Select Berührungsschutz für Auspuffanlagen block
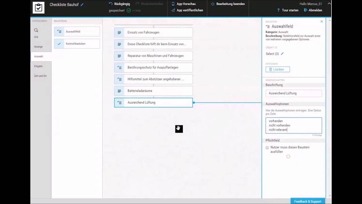 coord(154,67)
